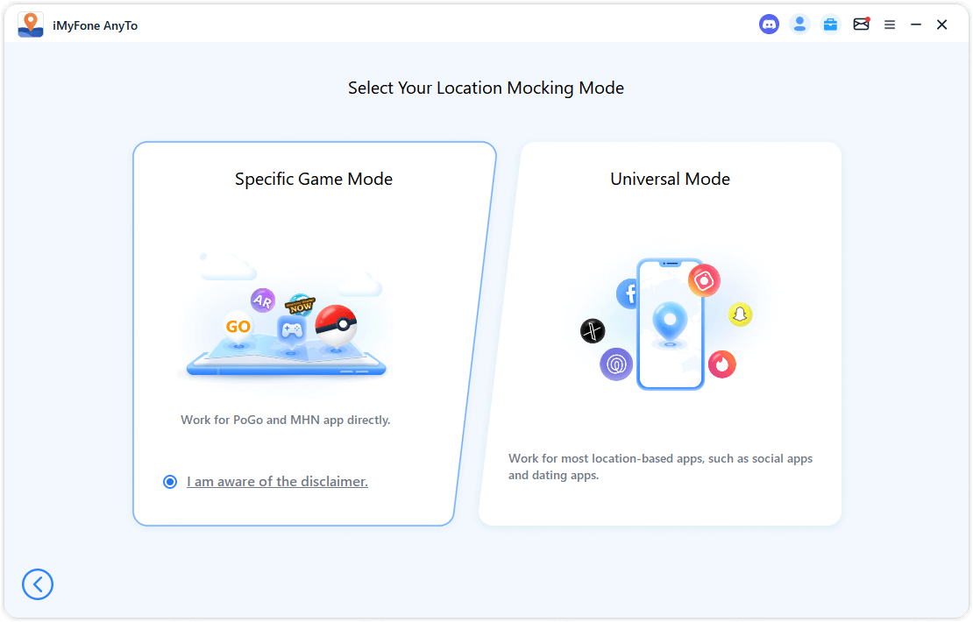The height and width of the screenshot is (622, 973).
Task: Select the Specific Game Mode card title
Action: click(314, 180)
